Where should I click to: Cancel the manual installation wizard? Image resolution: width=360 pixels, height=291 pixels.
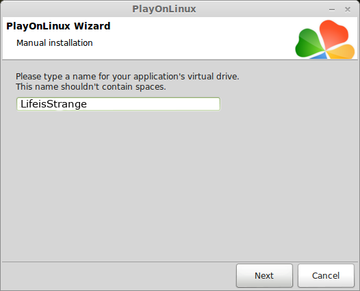pos(326,275)
